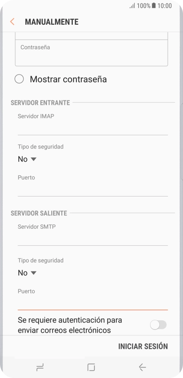Tap the signal strength icon in the status bar
The image size is (183, 378).
coord(133,6)
